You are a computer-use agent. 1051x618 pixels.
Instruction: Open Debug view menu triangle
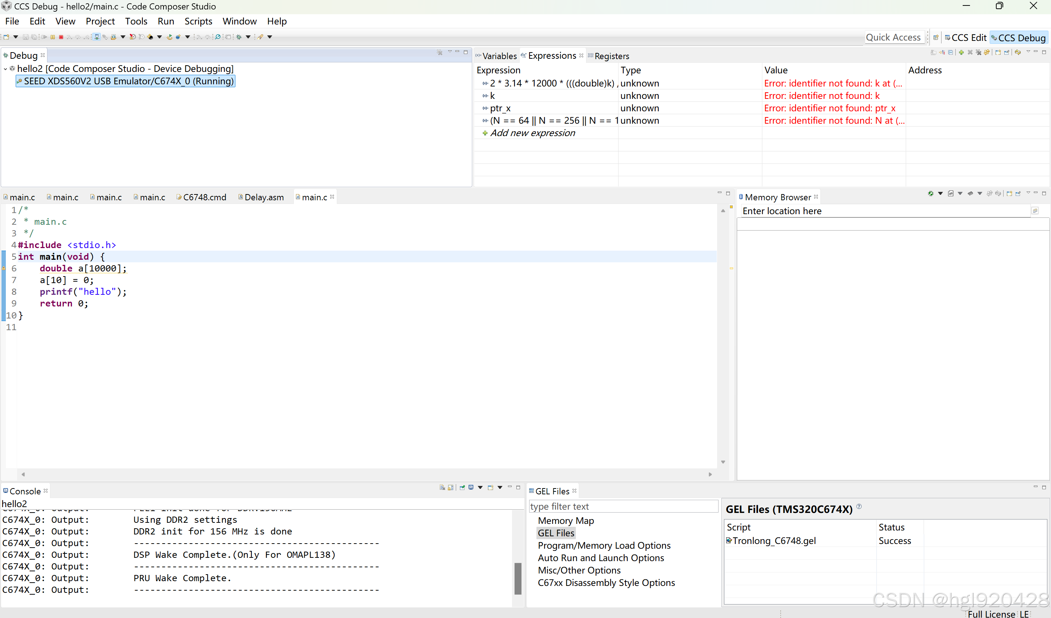[450, 52]
